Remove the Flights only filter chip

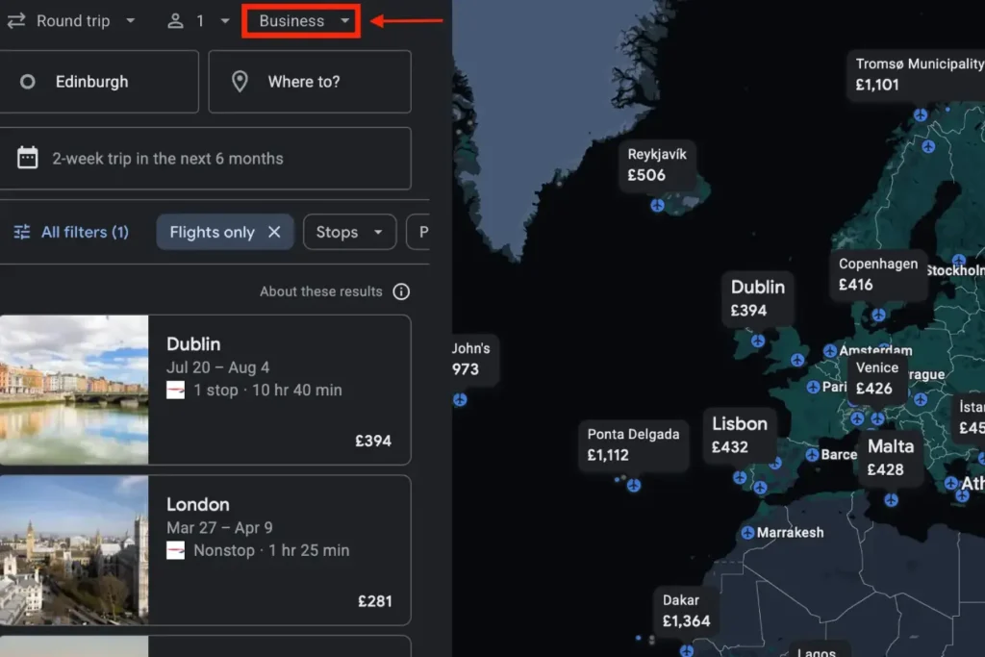click(x=274, y=232)
